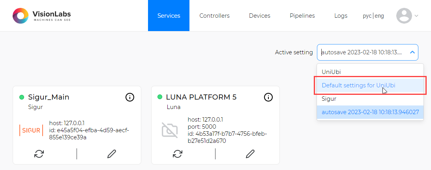
Task: Switch language to eng
Action: pyautogui.click(x=379, y=16)
